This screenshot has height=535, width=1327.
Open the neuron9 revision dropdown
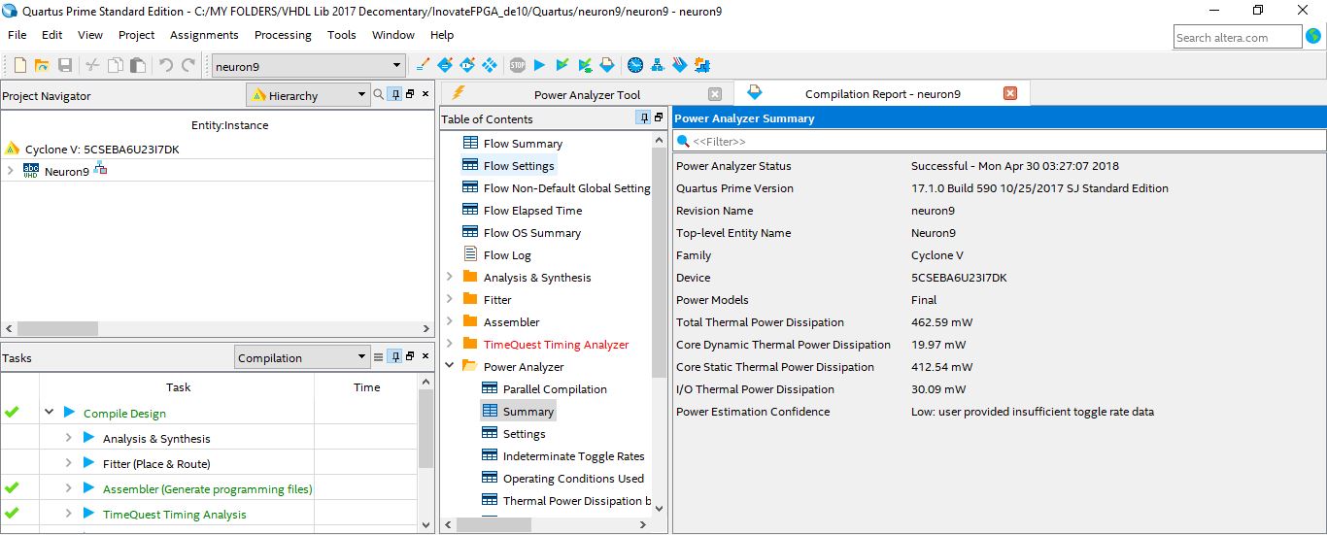tap(396, 66)
